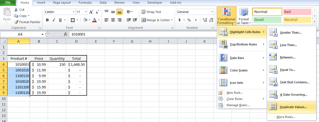Switch to the Page Layout tab
319x122 pixels.
tap(62, 2)
